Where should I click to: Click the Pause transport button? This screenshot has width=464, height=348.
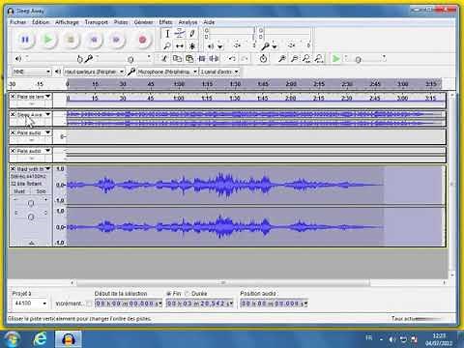pyautogui.click(x=25, y=40)
